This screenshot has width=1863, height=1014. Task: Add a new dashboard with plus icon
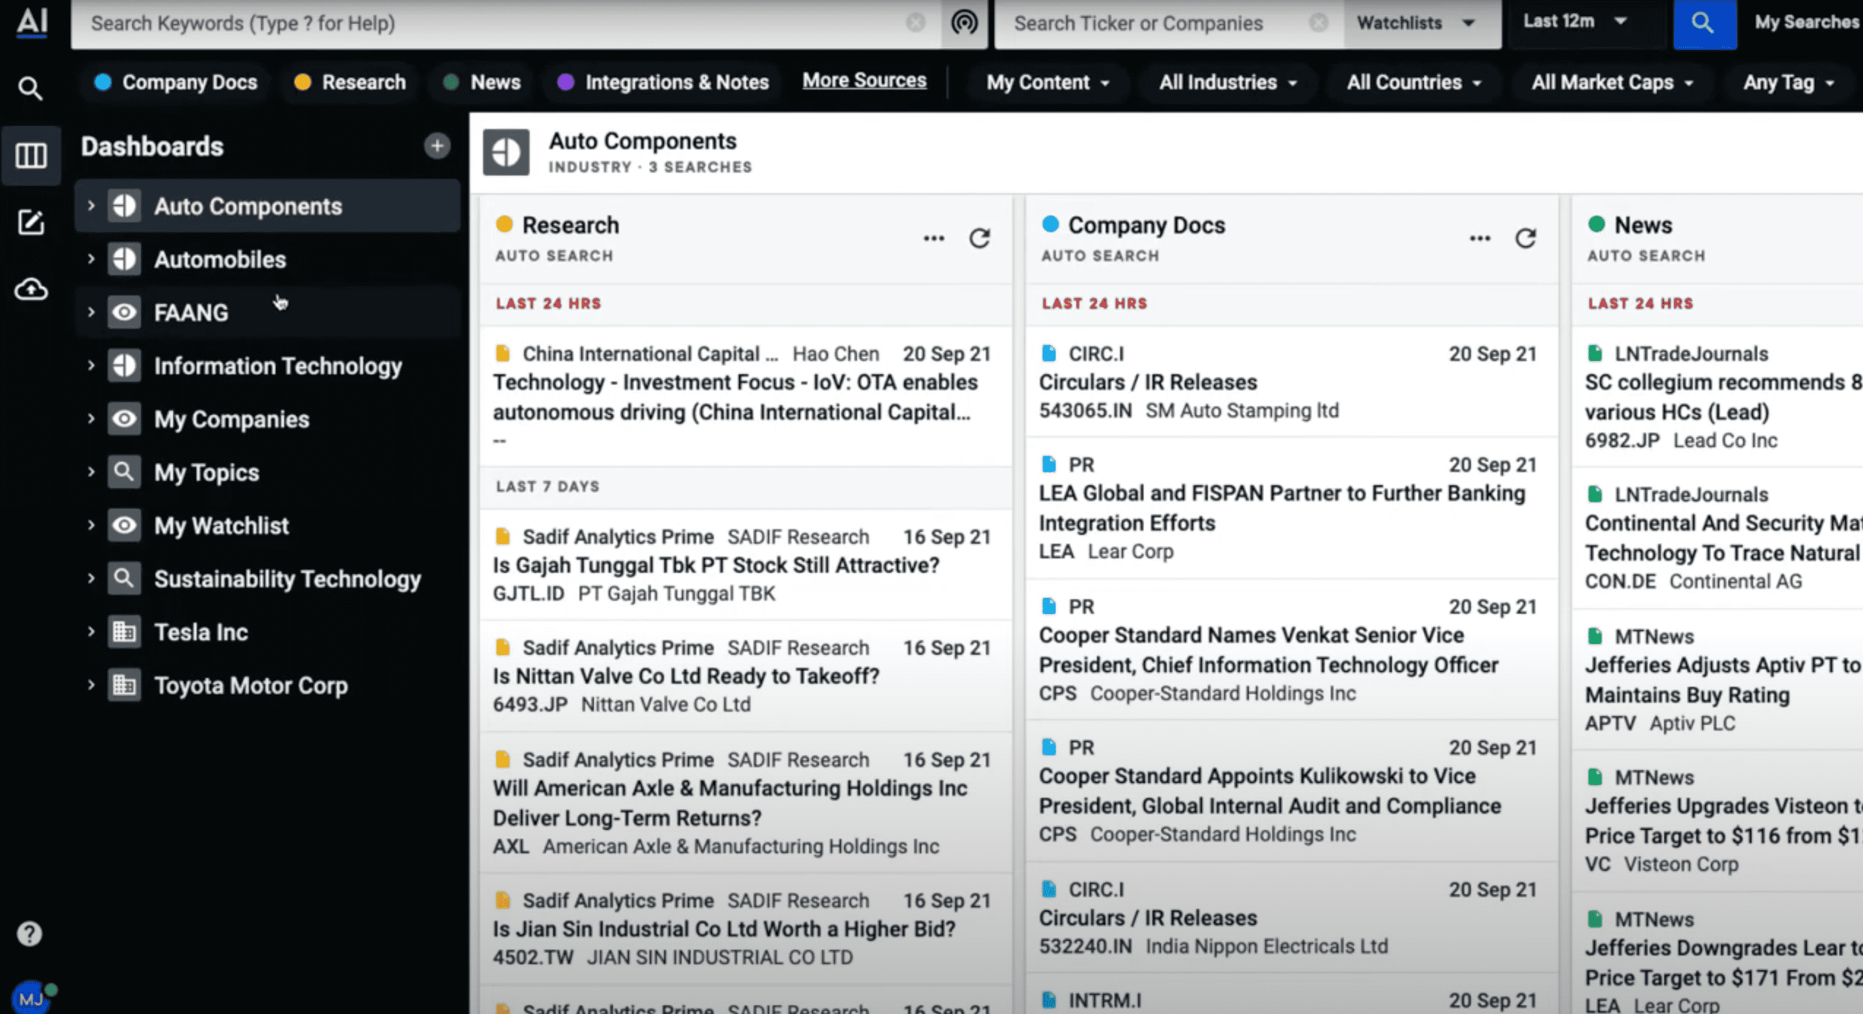click(437, 146)
